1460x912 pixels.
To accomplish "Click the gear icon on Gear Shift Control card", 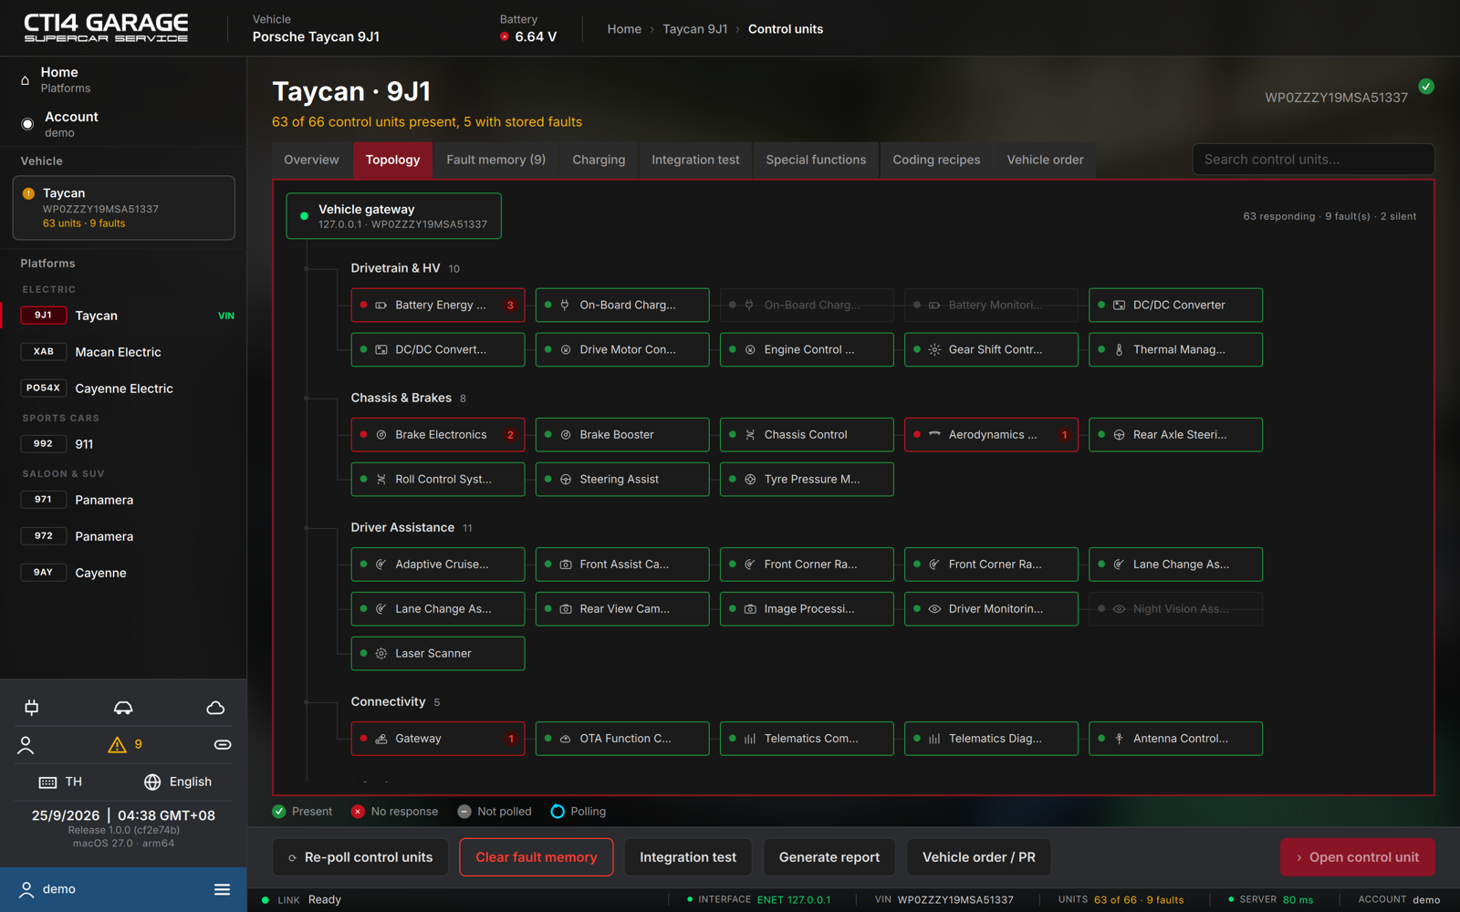I will pyautogui.click(x=934, y=350).
